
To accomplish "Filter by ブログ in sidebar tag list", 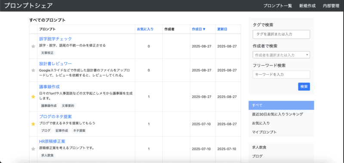I will 281,156.
